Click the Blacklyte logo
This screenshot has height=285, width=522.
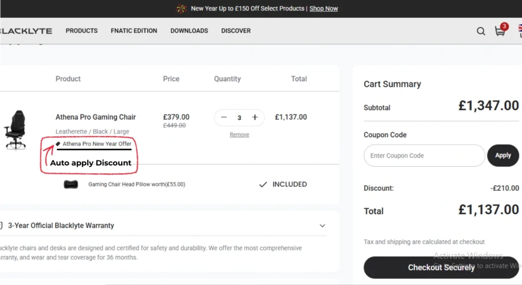coord(27,31)
